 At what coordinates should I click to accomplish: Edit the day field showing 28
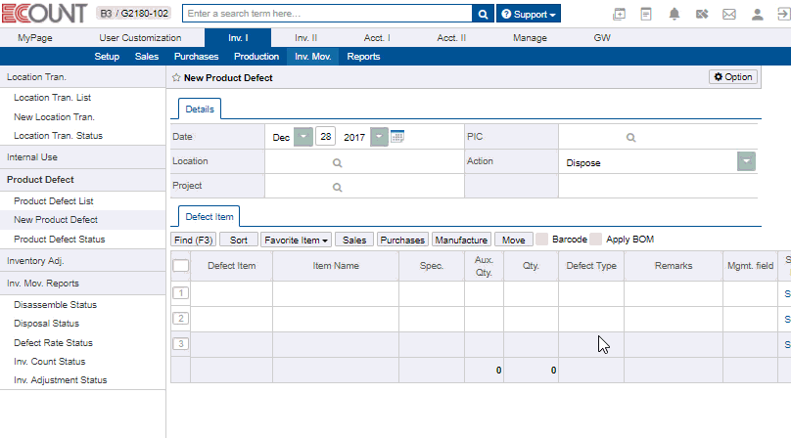click(325, 137)
